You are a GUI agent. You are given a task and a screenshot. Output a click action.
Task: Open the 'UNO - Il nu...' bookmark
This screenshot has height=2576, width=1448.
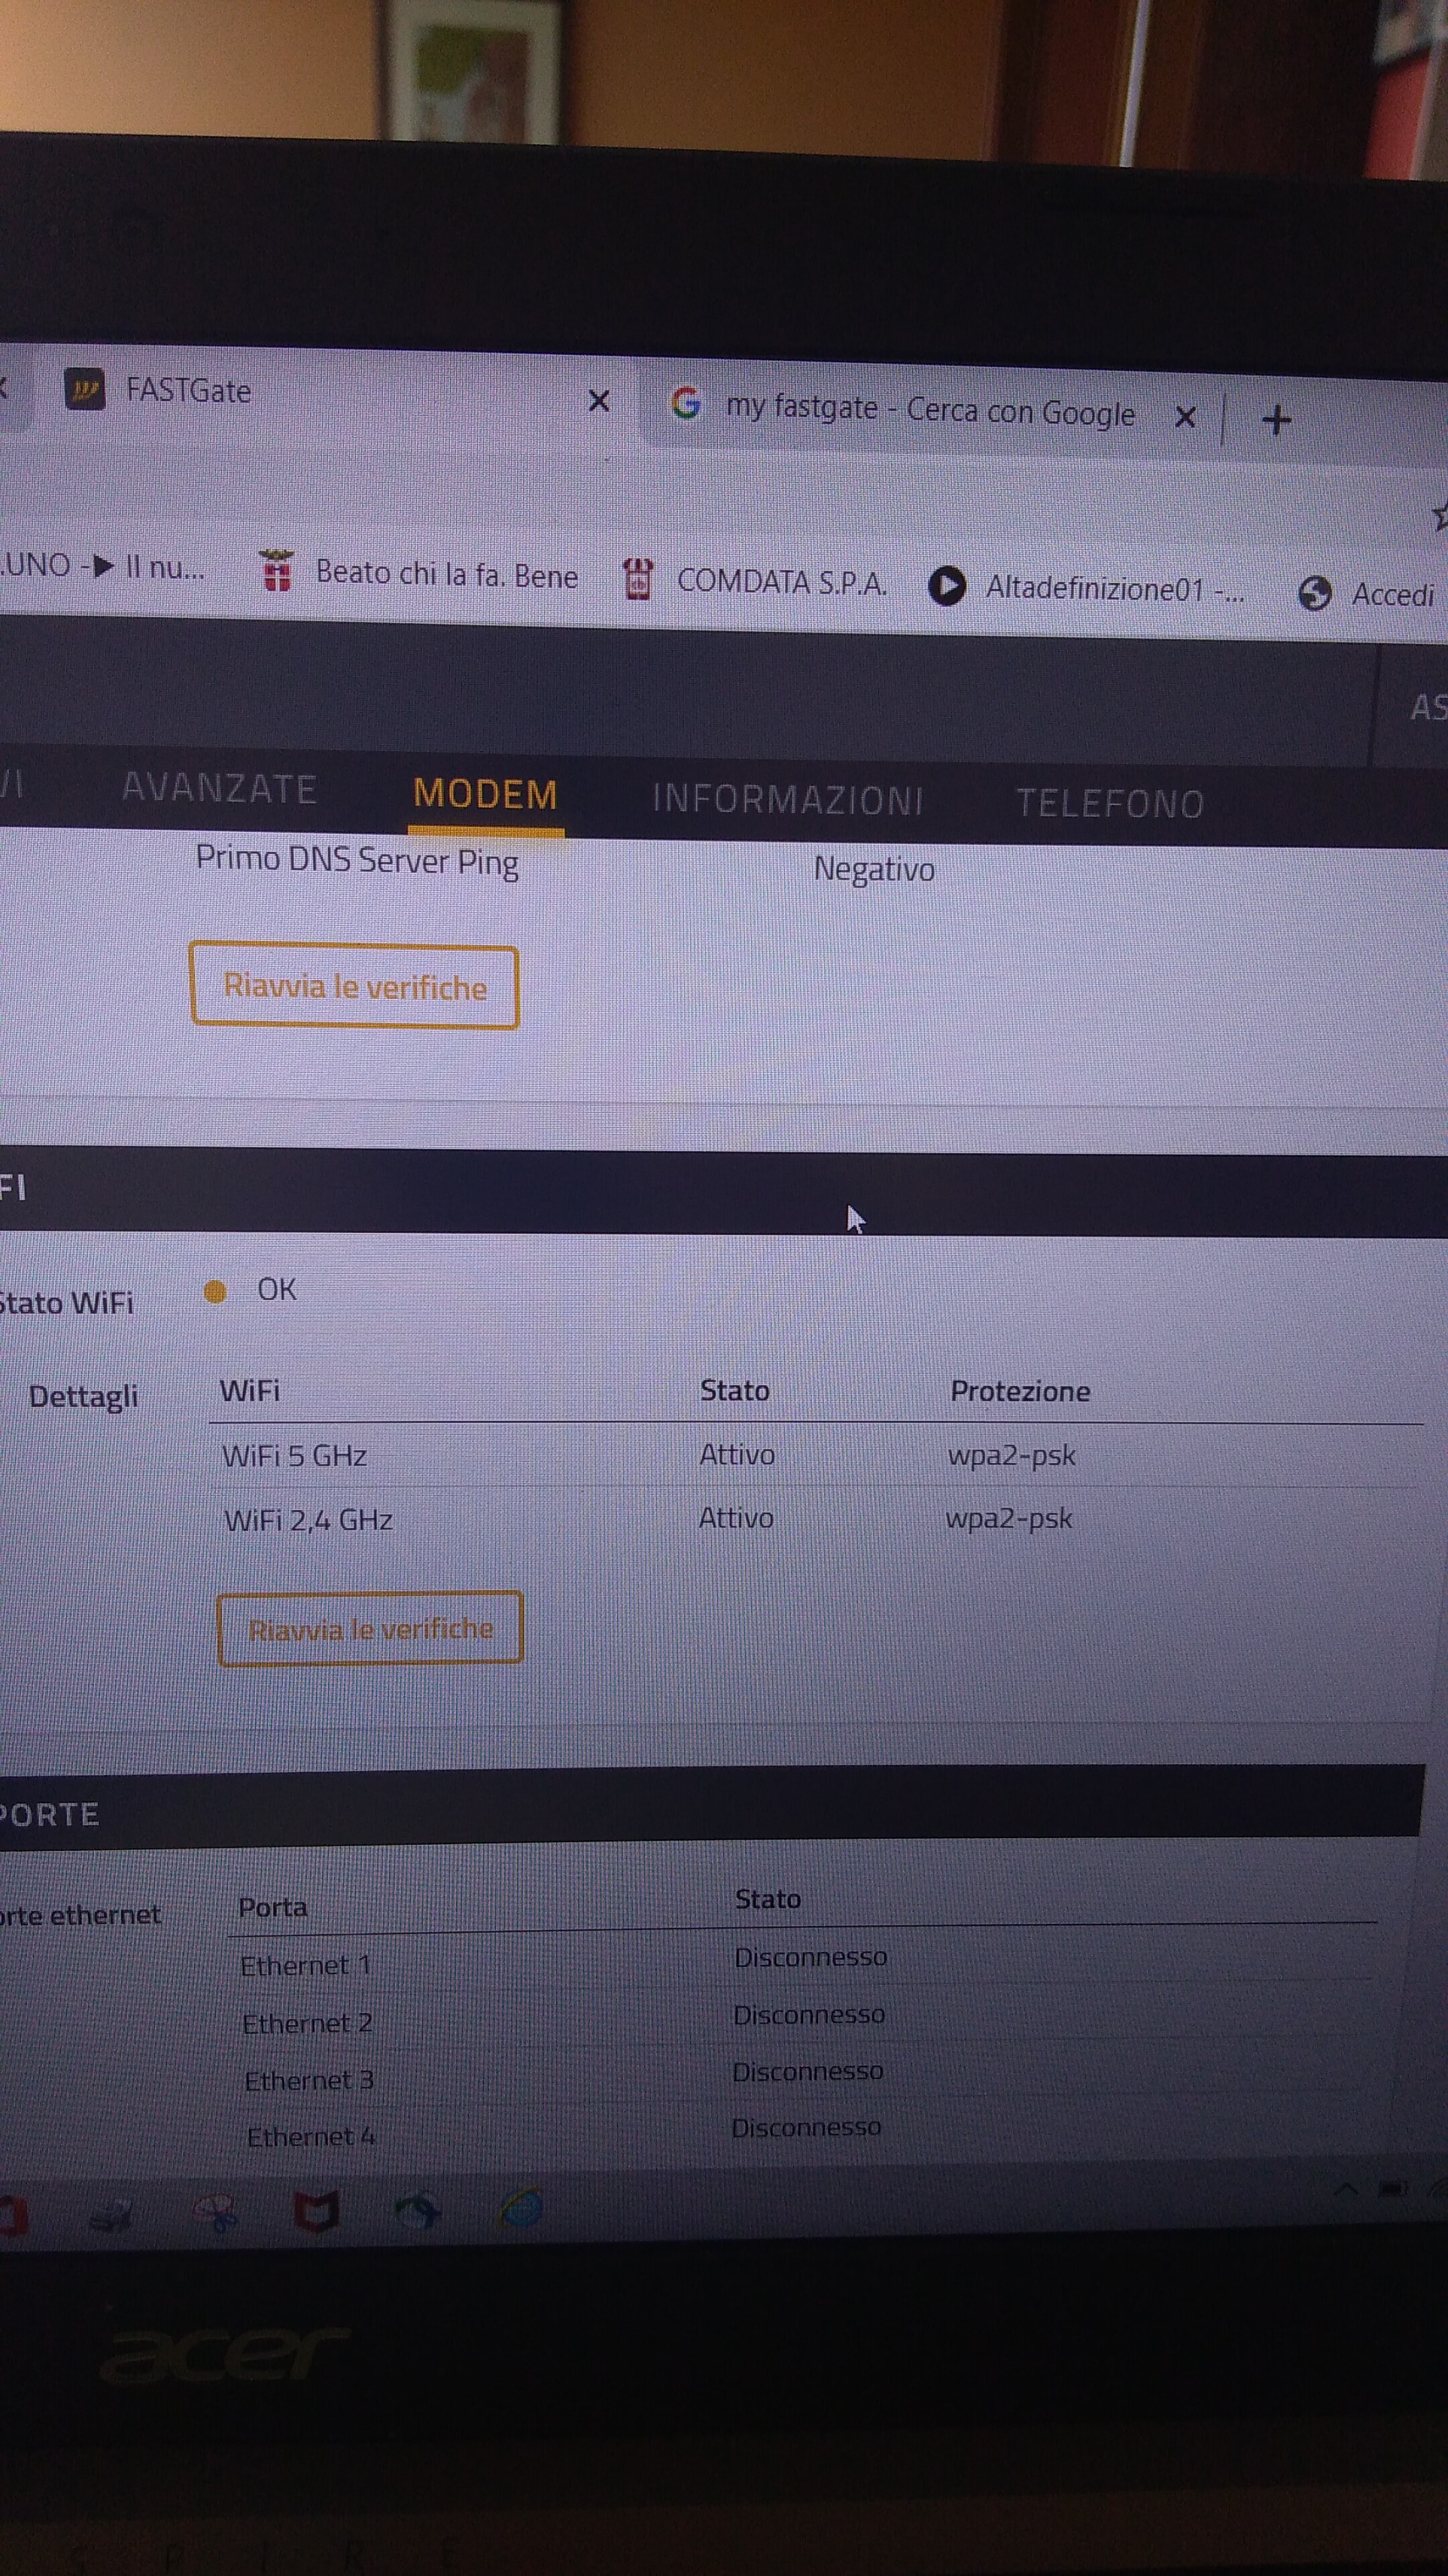[102, 566]
